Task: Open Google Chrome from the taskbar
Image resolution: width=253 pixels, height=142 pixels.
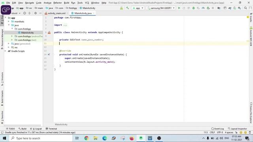Action: (x=86, y=138)
